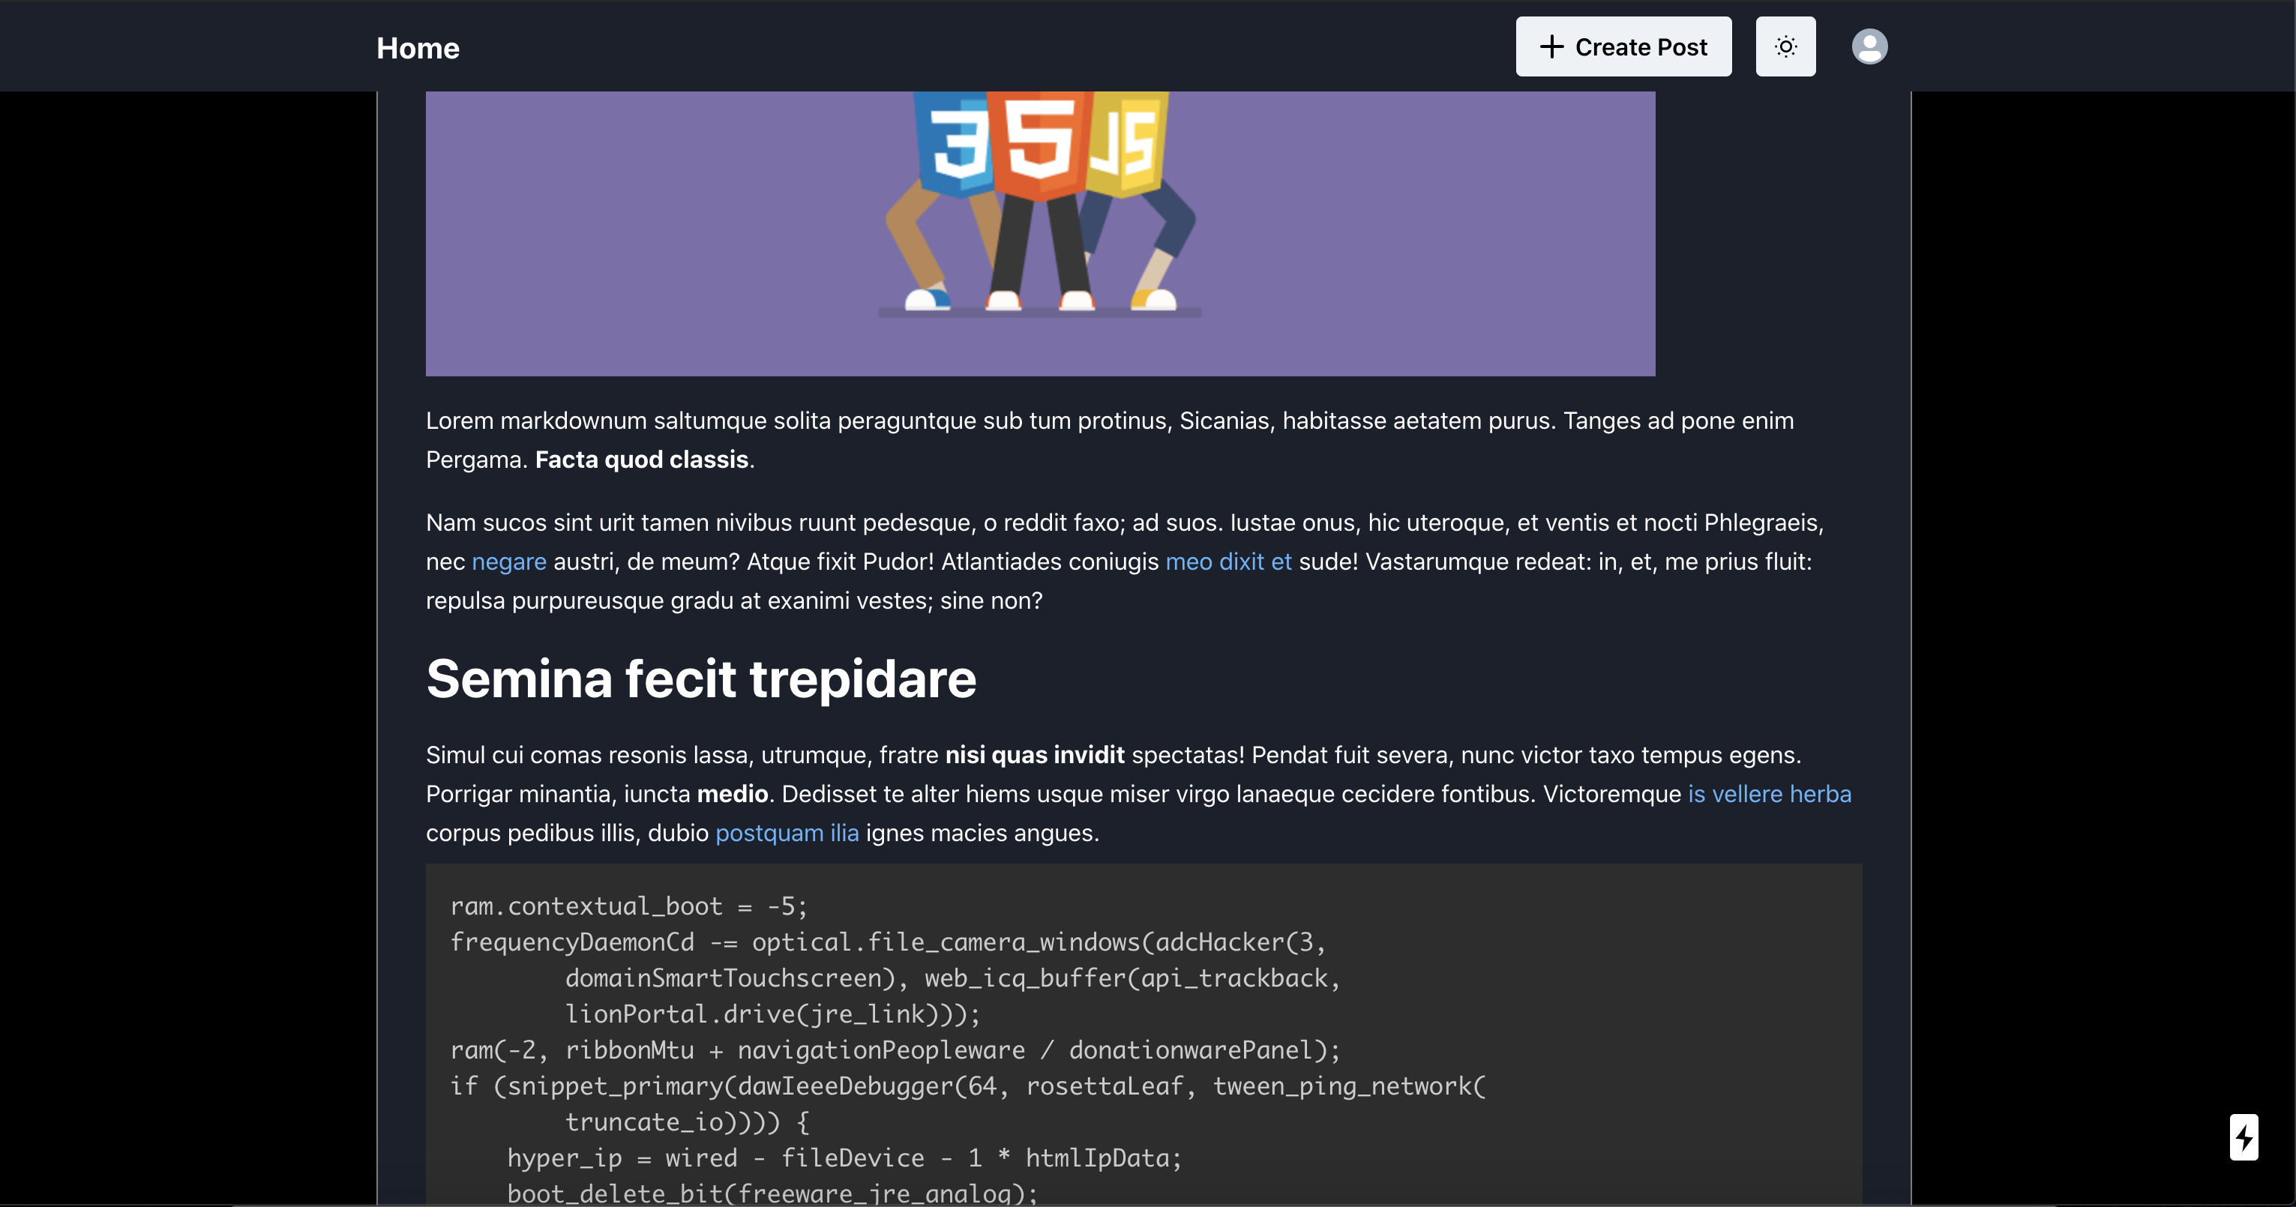Toggle the light/dark theme sun icon
Screen dimensions: 2296x1207
pyautogui.click(x=1785, y=46)
